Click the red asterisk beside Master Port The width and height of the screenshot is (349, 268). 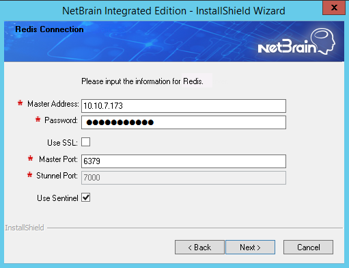[x=30, y=158]
